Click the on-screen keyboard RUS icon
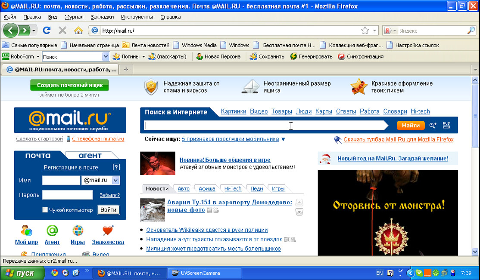Screen dimensions: 480x280 pos(446,126)
